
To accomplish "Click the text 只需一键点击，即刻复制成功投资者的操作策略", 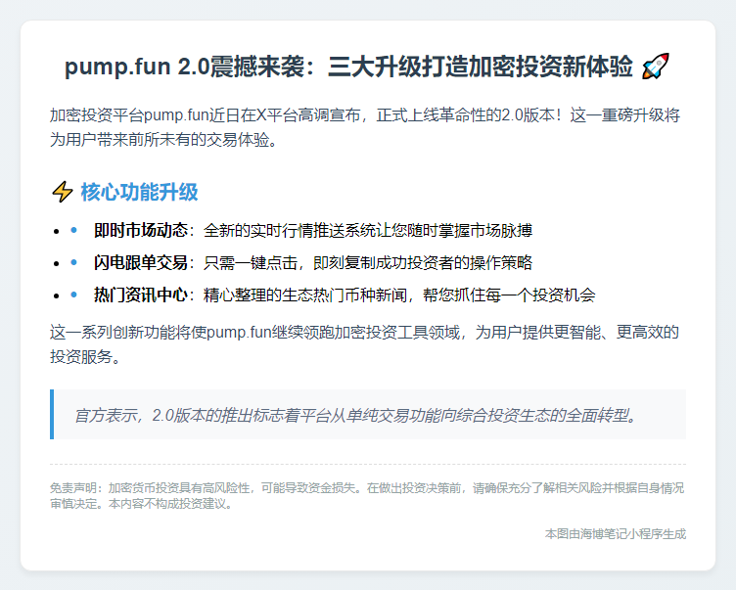I will coord(368,263).
